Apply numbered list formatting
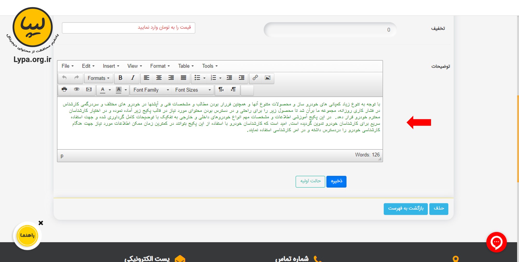This screenshot has height=262, width=519. pos(213,78)
